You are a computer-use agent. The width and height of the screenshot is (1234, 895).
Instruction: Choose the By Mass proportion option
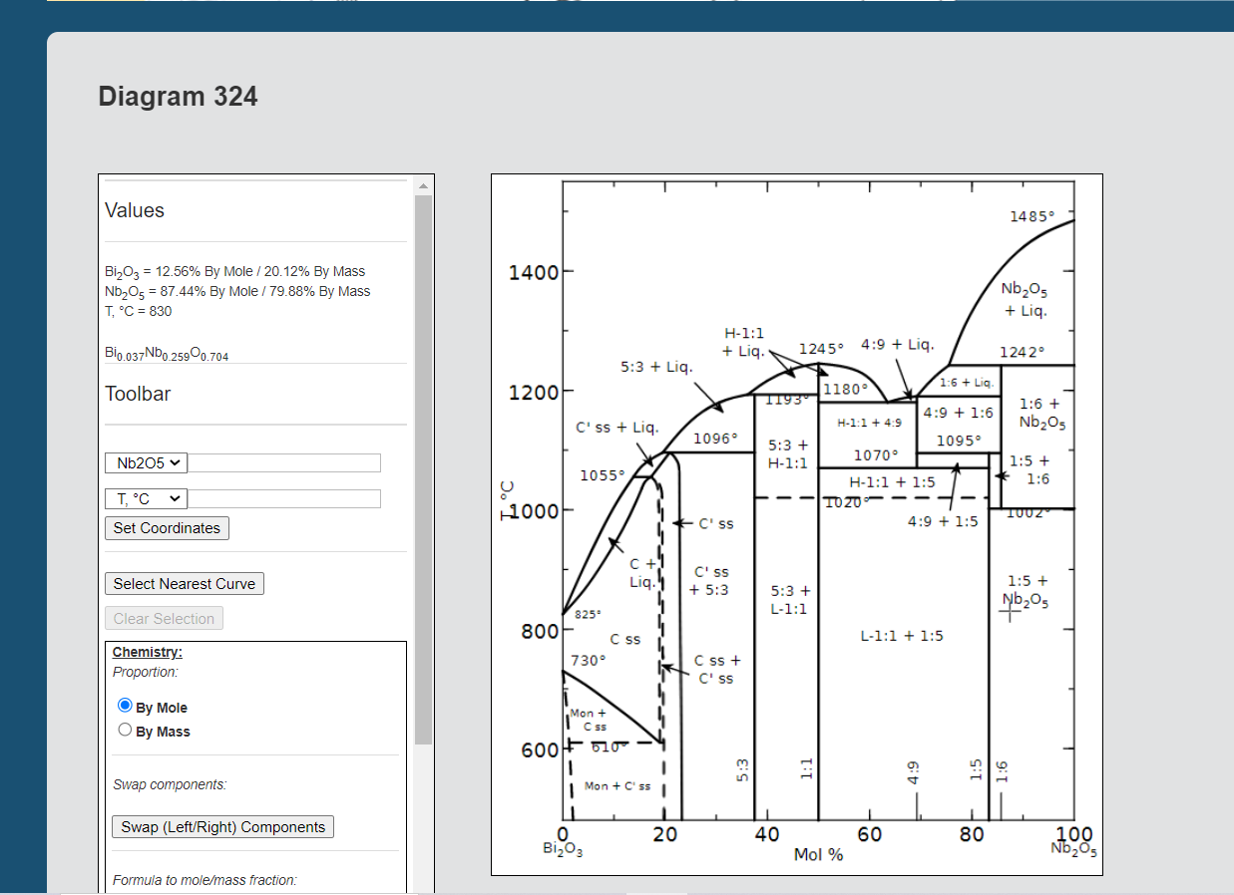126,730
